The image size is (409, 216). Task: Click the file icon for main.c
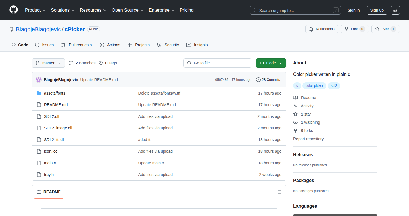39,163
